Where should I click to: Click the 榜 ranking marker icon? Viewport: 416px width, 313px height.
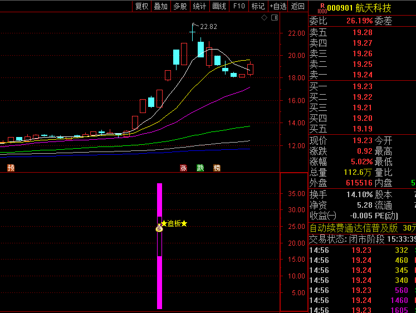(217, 168)
